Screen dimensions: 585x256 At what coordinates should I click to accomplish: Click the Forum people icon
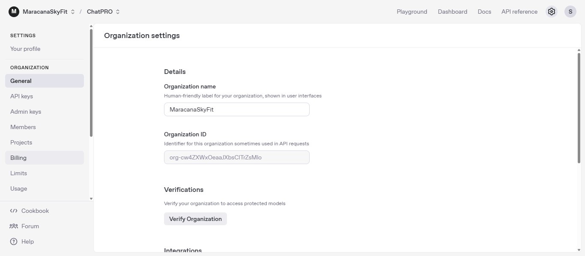coord(14,226)
